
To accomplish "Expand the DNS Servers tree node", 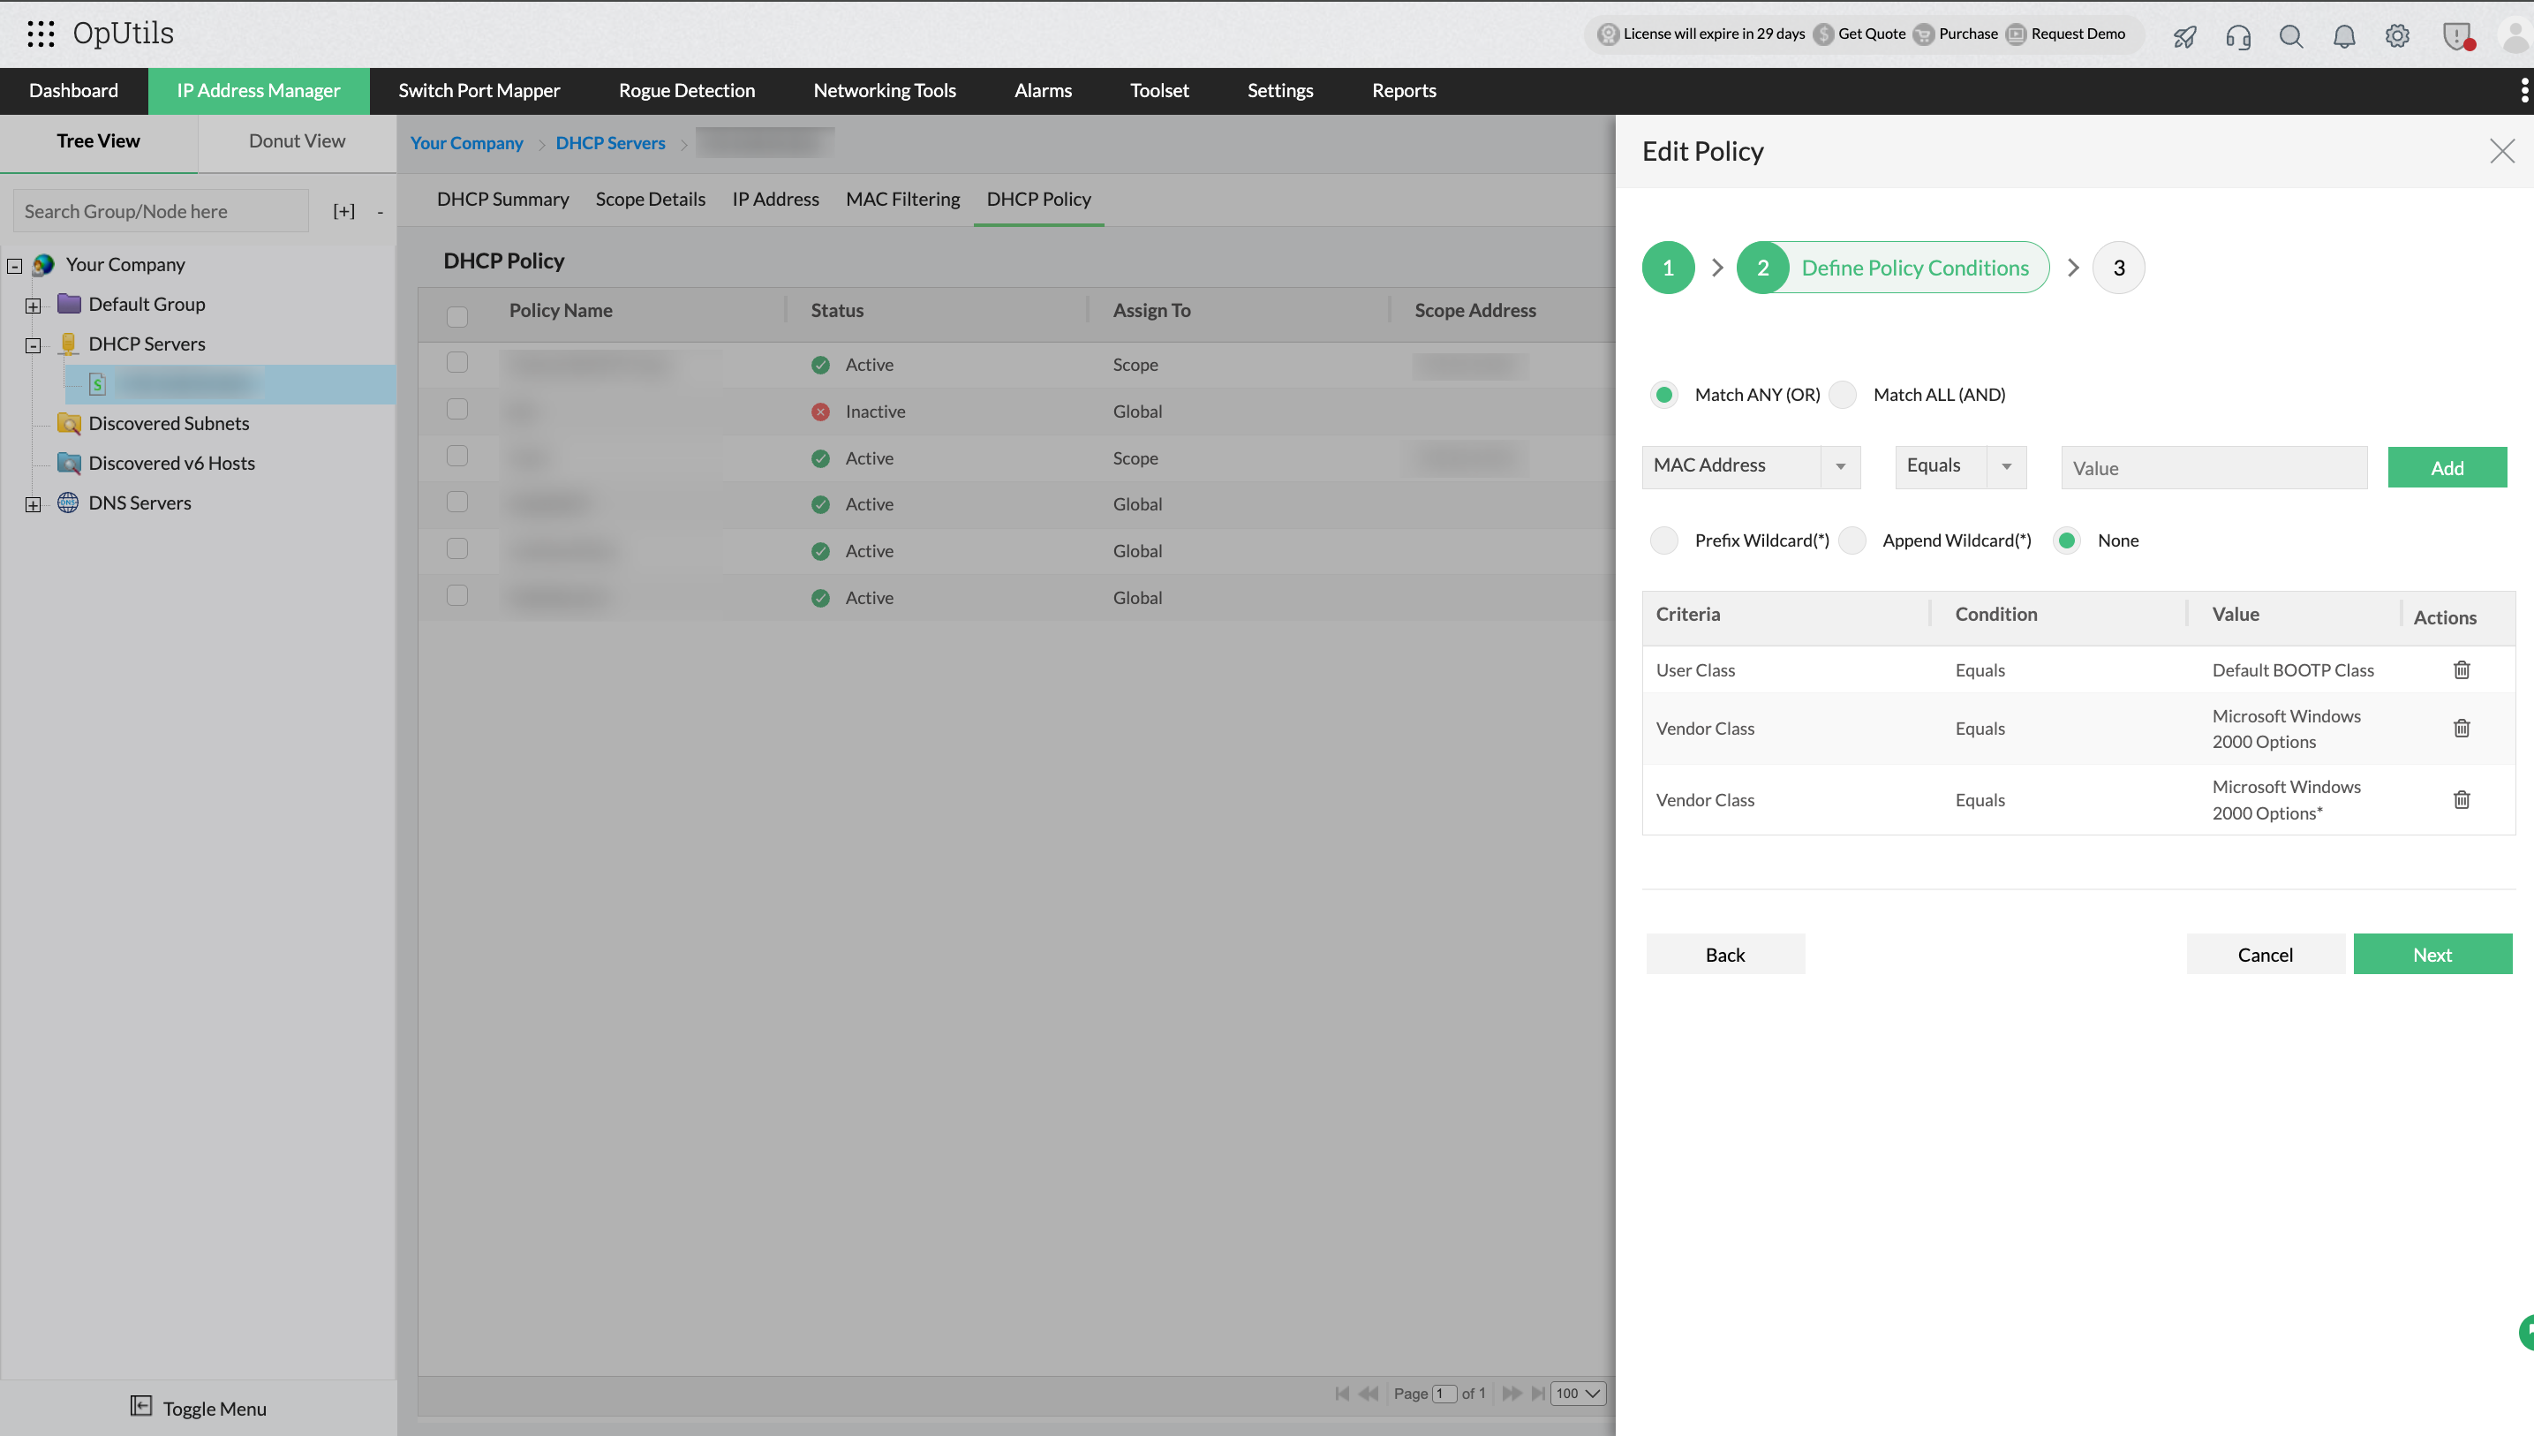I will click(x=33, y=505).
